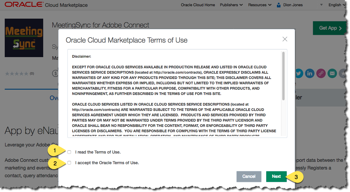350x192 pixels.
Task: Click the MeetingSync app logo thumbnail
Action: [24, 38]
